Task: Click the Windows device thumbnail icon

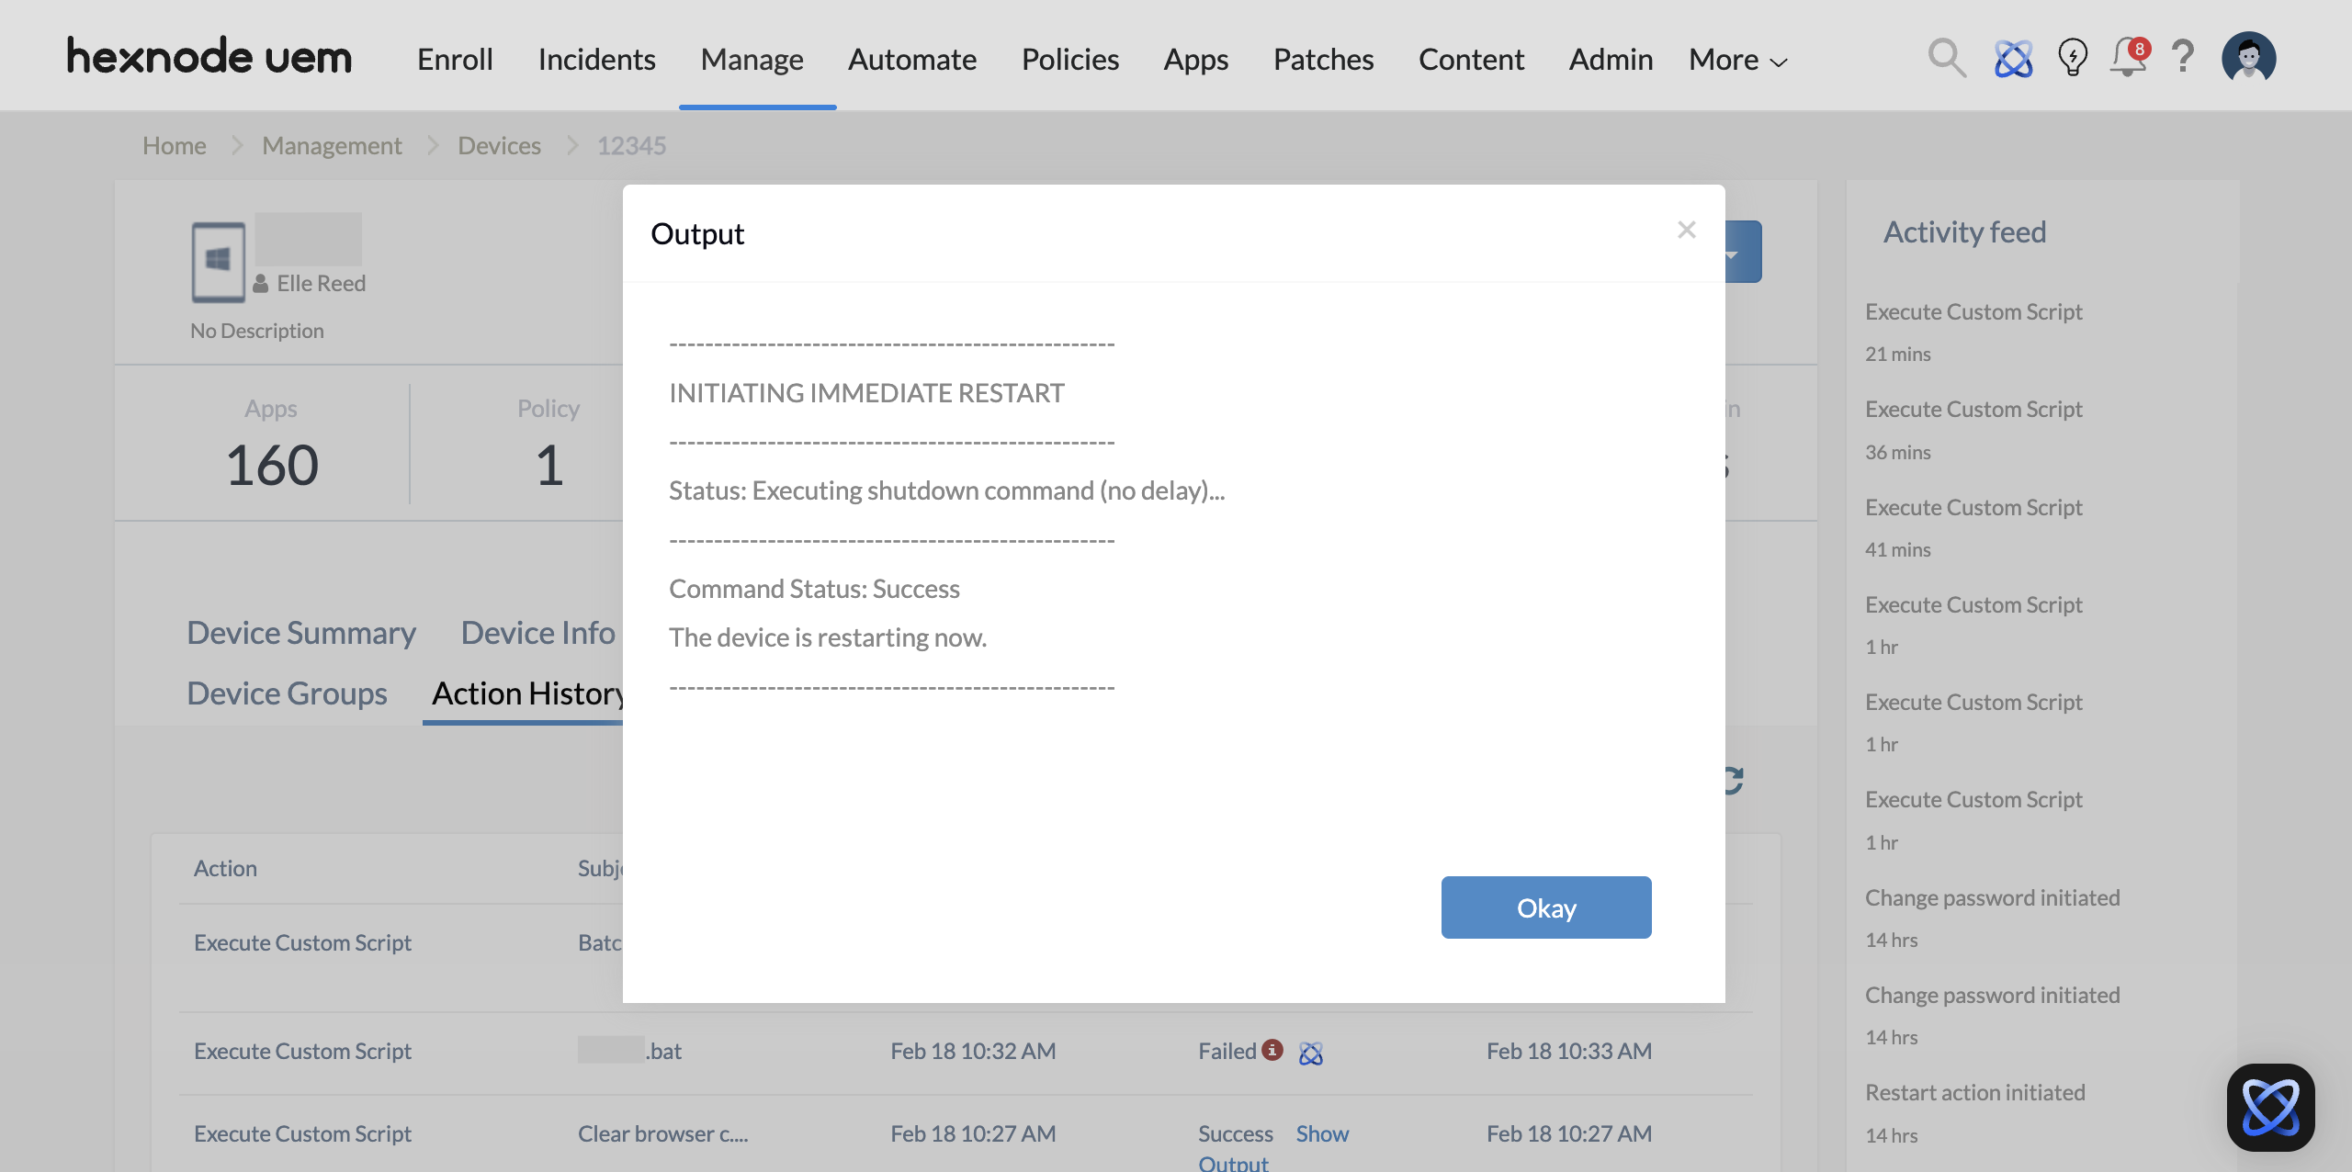Action: coord(218,262)
